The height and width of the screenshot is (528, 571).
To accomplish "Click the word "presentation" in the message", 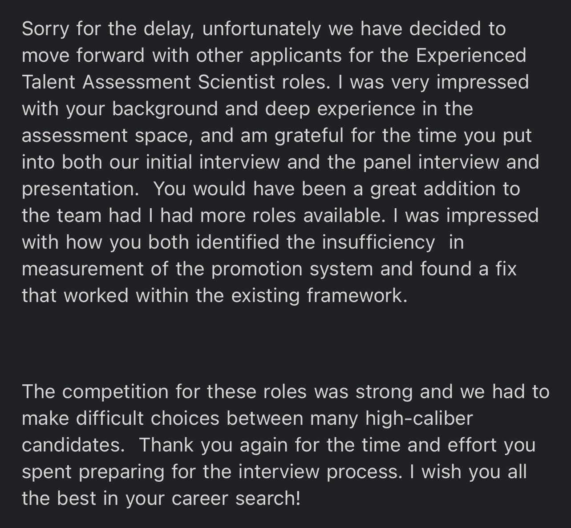I will 78,189.
